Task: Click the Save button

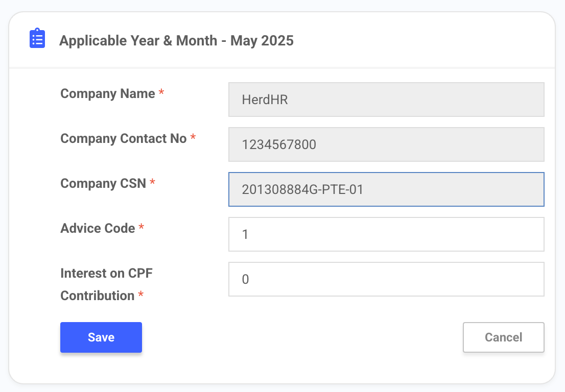Action: [101, 337]
